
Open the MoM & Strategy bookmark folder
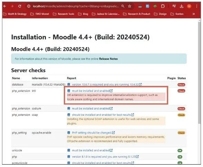[x=15, y=14]
